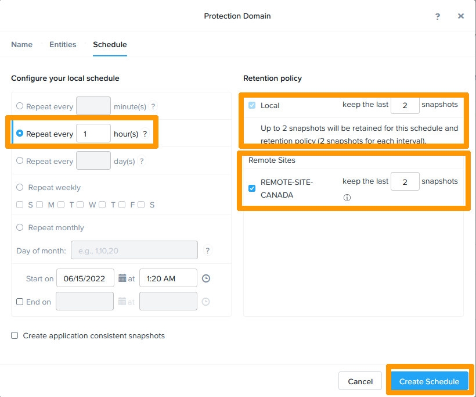Screen dimensions: 476x397
Task: Select the Repeat monthly option
Action: (20, 228)
